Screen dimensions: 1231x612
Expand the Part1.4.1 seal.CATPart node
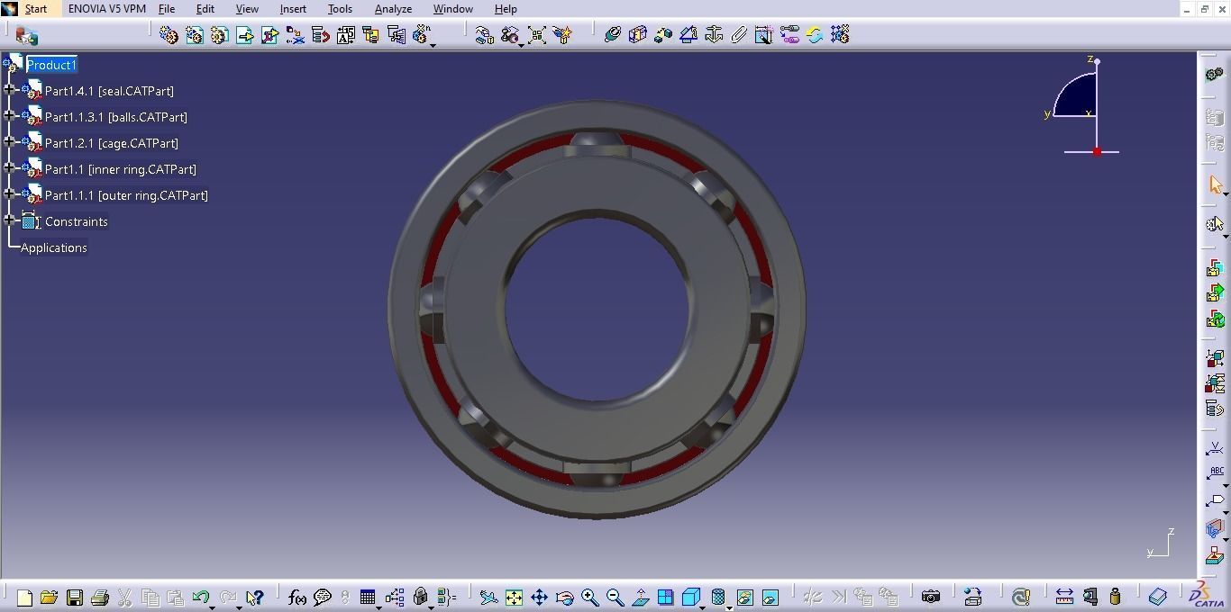[10, 89]
